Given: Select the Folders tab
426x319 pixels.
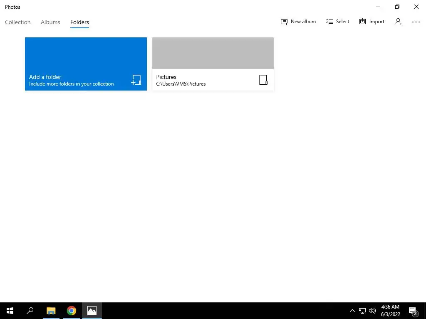Looking at the screenshot, I should 79,22.
